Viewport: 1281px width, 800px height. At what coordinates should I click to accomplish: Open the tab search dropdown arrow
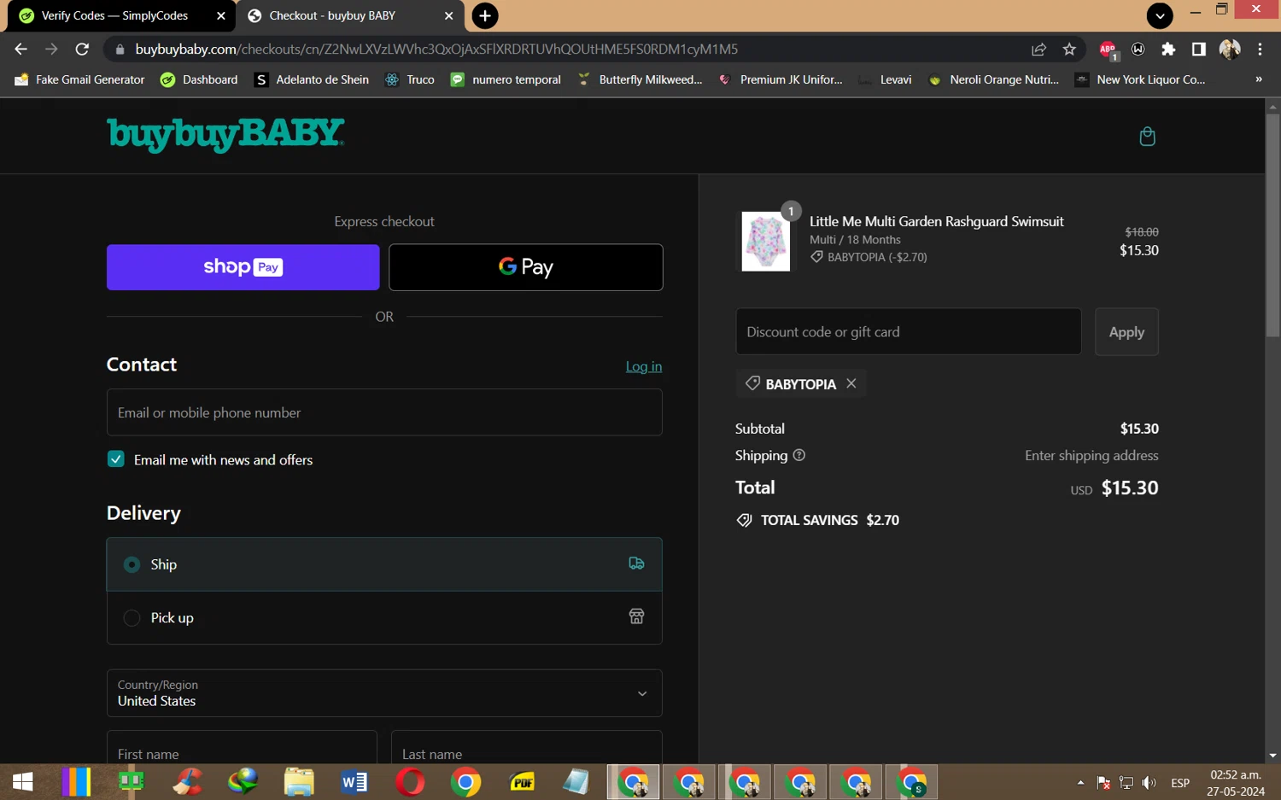pos(1159,15)
